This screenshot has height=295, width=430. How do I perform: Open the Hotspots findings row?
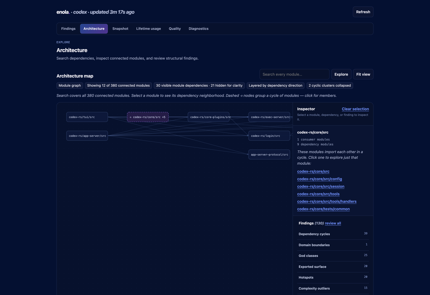tap(333, 278)
